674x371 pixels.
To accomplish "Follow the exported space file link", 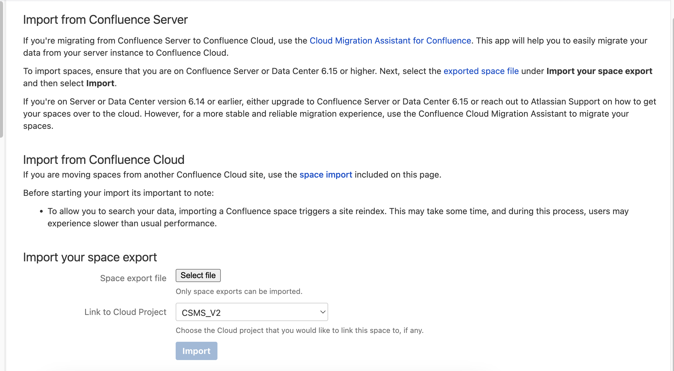I will click(x=481, y=71).
